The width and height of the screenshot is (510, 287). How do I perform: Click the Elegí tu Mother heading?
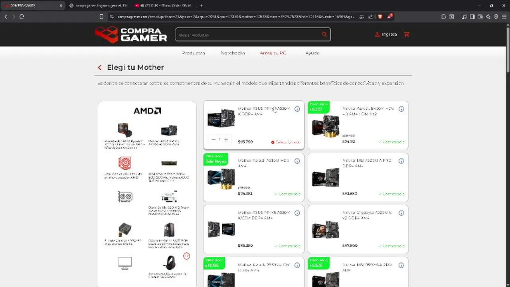136,67
